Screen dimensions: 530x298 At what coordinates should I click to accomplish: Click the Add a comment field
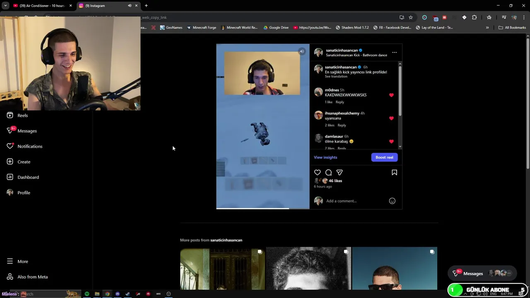(356, 201)
